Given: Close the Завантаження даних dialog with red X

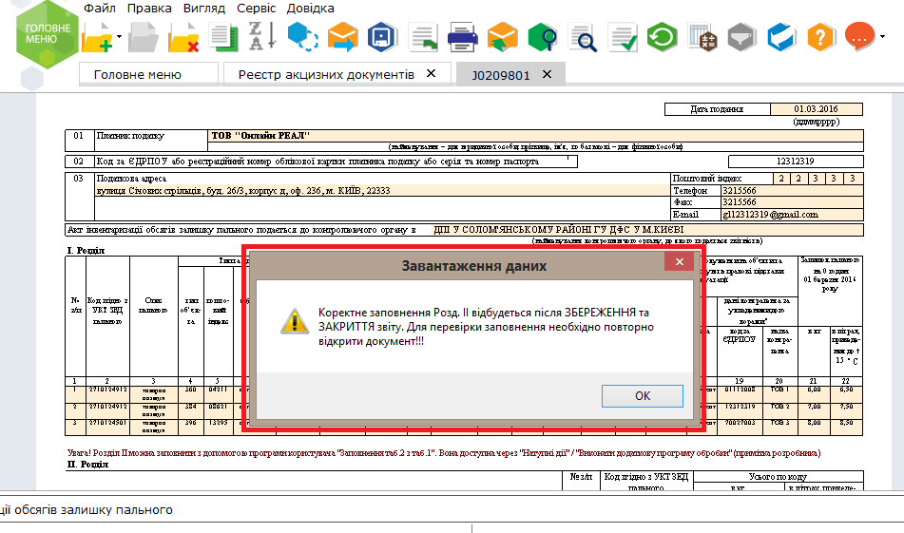Looking at the screenshot, I should tap(678, 262).
